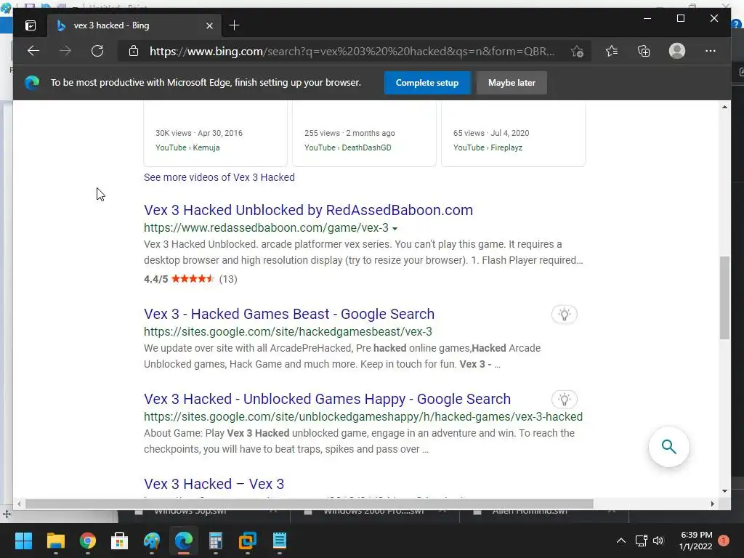
Task: Click the horizontal scroll right arrow
Action: click(712, 504)
